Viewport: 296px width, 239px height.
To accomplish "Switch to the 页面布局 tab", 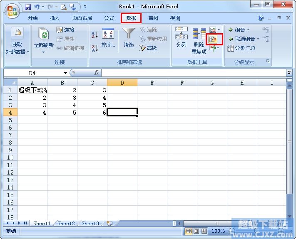I will click(82, 18).
